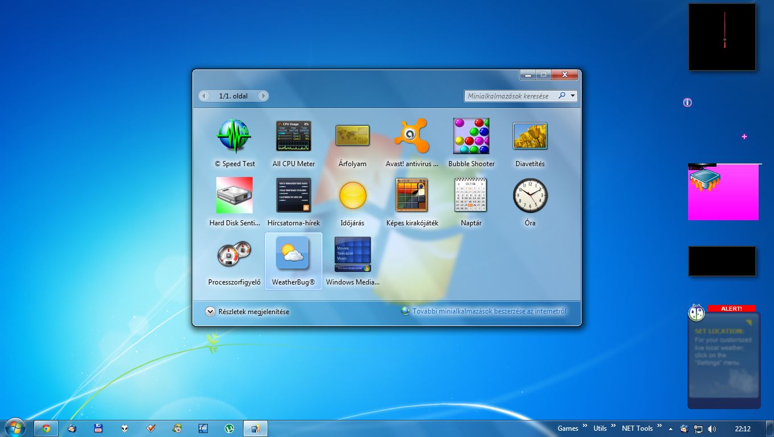Expand the Utils toolbar chevron
Screen dimensions: 774x437
click(614, 426)
